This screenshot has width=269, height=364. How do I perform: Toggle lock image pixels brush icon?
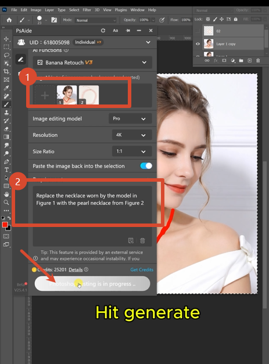point(215,19)
